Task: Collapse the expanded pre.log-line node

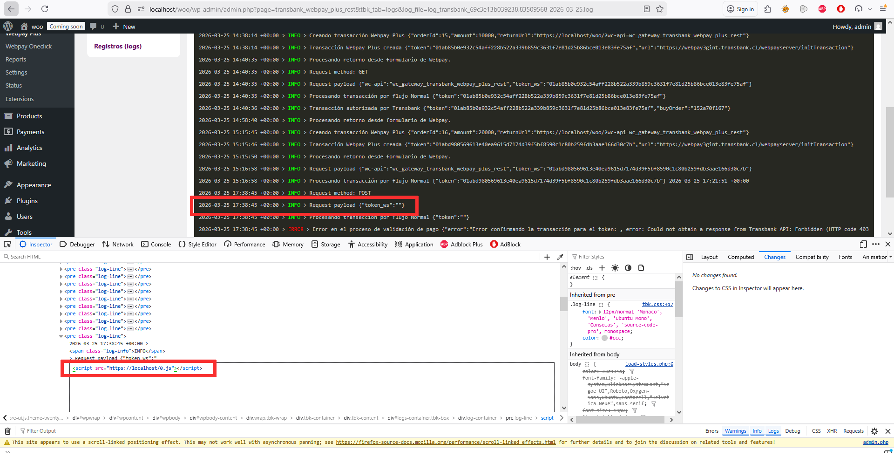Action: pos(61,336)
